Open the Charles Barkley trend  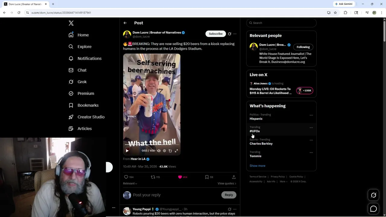(261, 144)
